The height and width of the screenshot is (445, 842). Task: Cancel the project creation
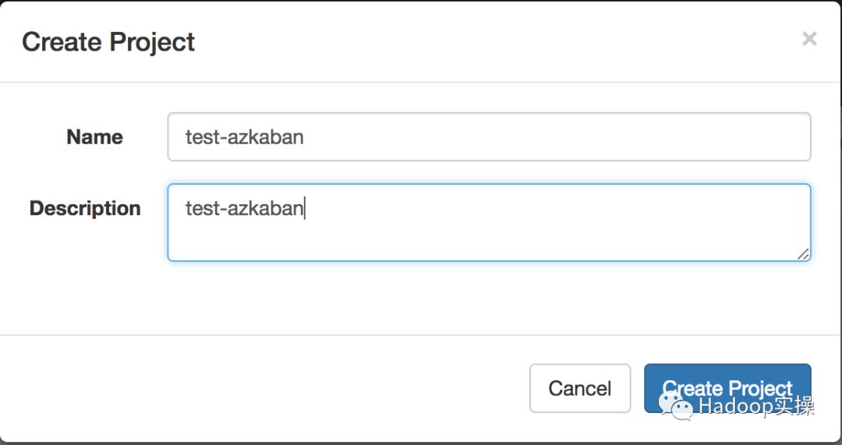point(580,388)
